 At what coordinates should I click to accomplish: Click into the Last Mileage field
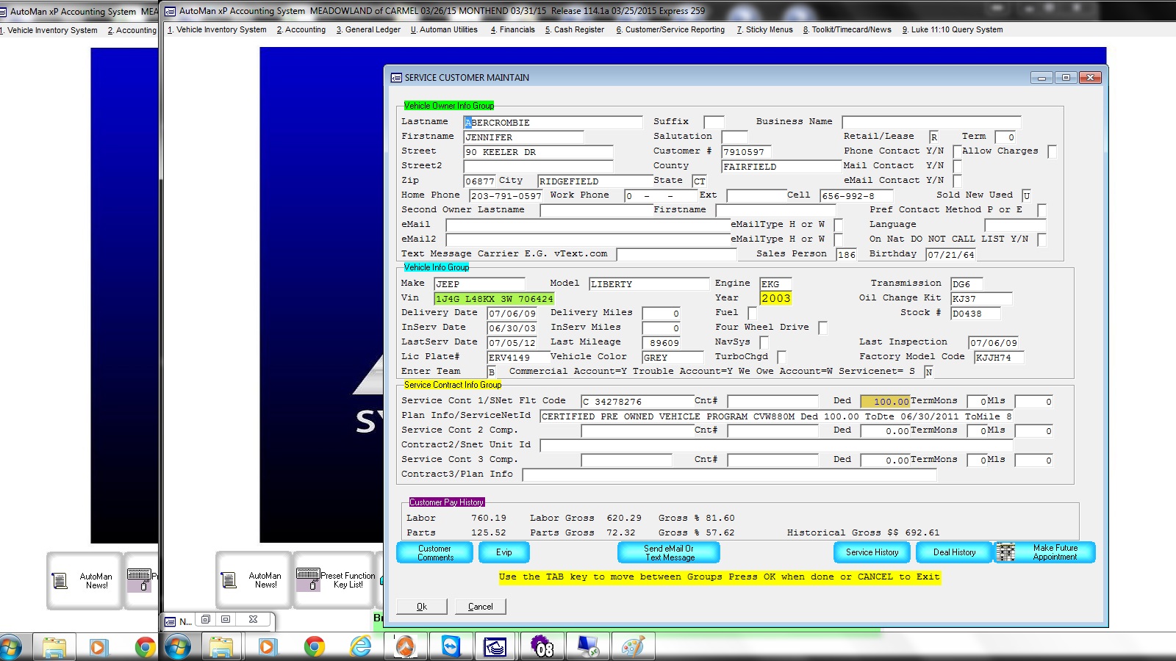coord(661,343)
